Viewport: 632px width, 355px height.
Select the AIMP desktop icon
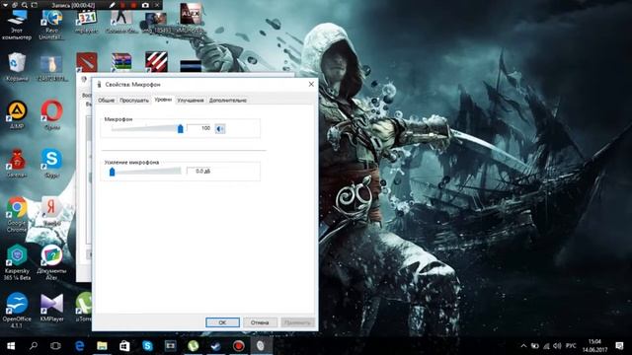(x=17, y=114)
